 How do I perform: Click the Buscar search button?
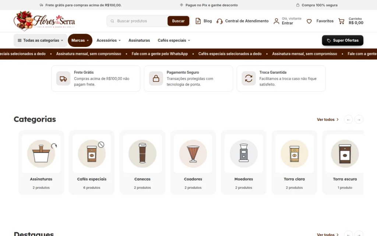[x=178, y=21]
